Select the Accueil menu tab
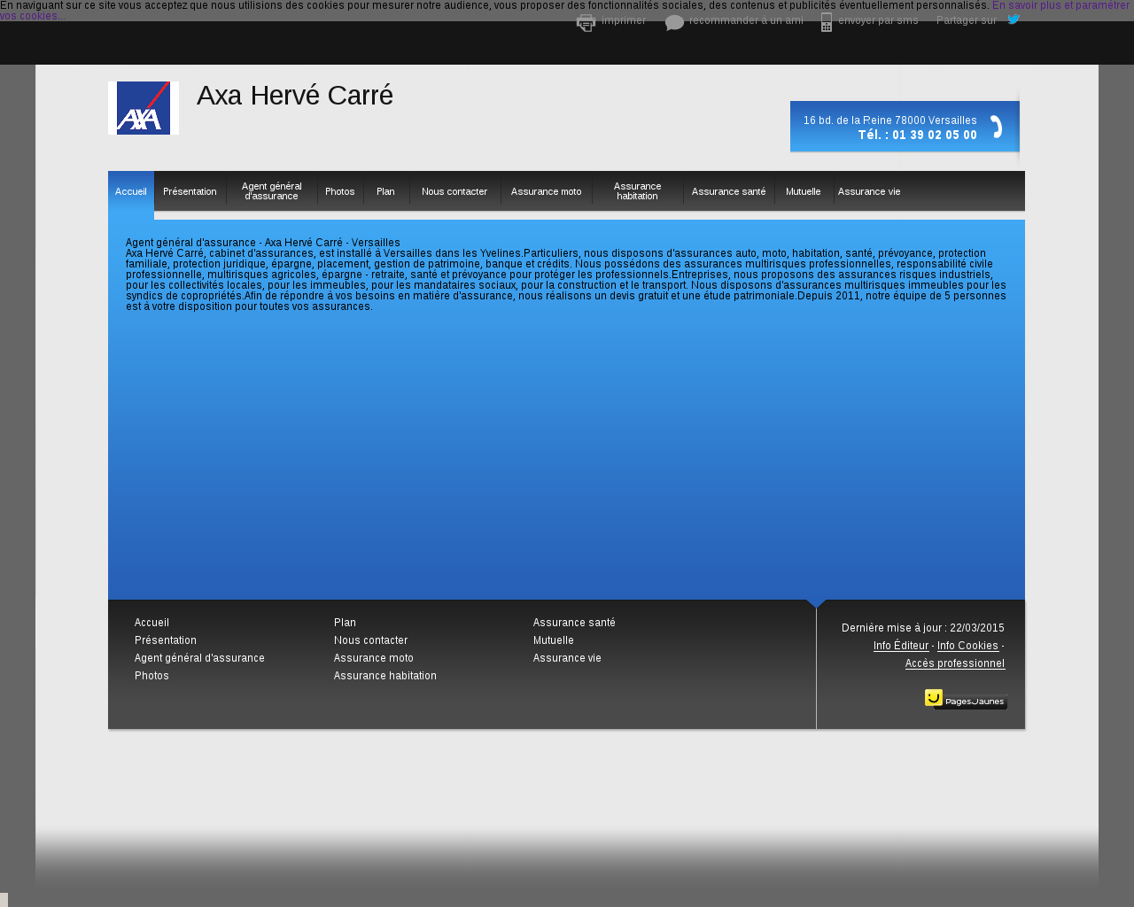The width and height of the screenshot is (1134, 907). [x=131, y=191]
